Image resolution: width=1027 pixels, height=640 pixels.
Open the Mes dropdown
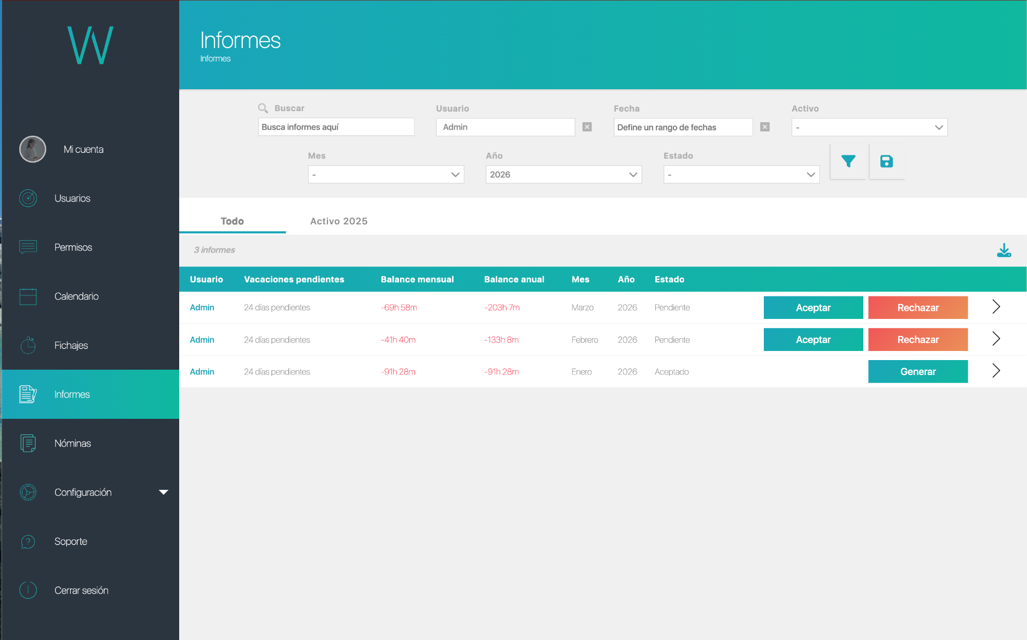tap(386, 175)
